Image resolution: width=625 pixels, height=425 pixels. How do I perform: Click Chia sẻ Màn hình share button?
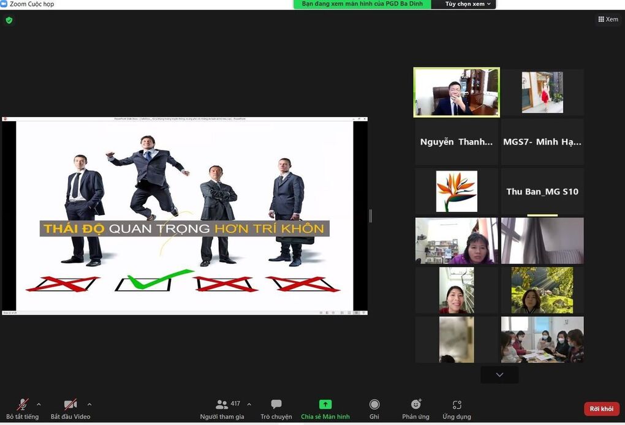tap(325, 408)
